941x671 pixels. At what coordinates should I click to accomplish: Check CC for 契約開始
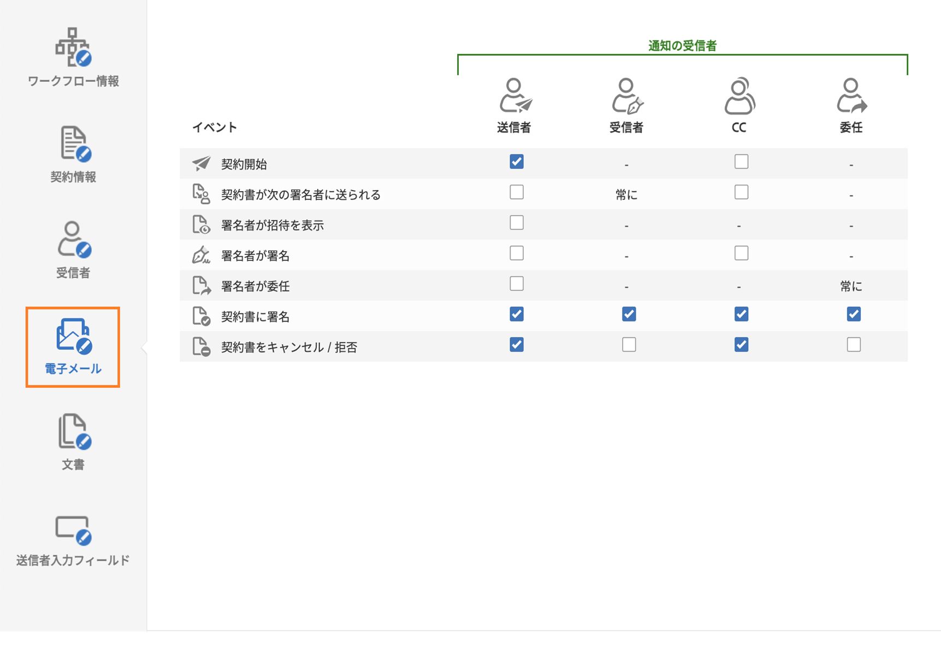tap(741, 162)
